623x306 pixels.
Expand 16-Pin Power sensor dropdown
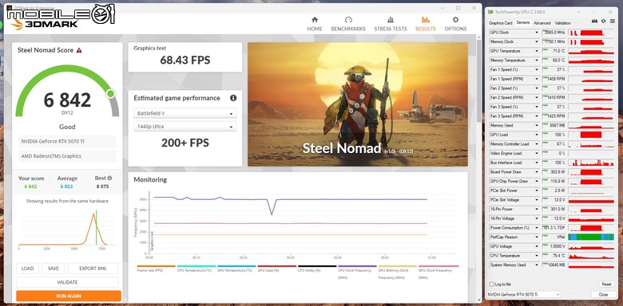click(x=537, y=210)
